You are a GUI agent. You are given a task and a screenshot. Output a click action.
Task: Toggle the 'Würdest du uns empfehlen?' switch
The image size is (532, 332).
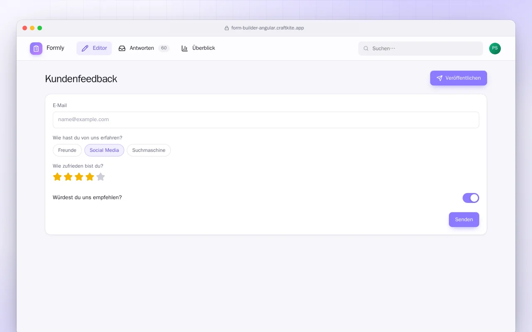pos(471,198)
